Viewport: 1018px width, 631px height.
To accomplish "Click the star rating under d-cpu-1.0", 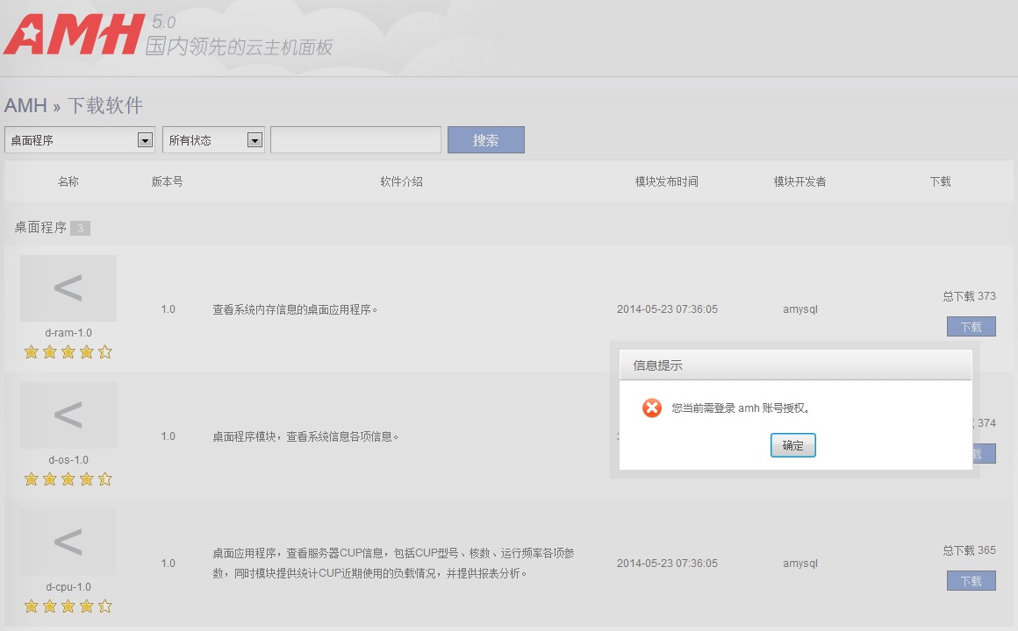I will click(x=68, y=606).
